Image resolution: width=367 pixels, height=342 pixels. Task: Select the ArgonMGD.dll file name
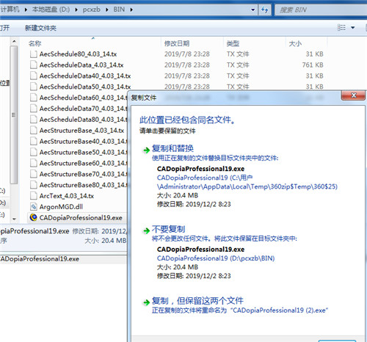click(x=61, y=207)
